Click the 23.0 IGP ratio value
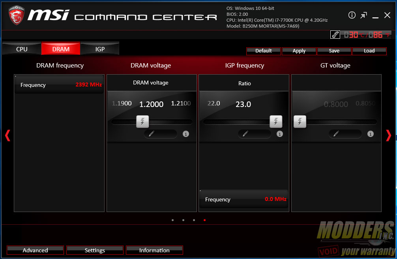 point(243,104)
